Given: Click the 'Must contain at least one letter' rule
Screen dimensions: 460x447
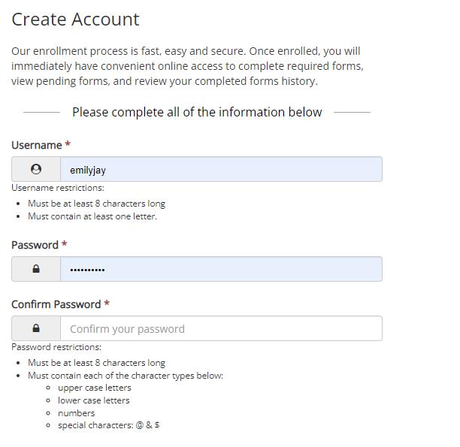Looking at the screenshot, I should coord(92,216).
